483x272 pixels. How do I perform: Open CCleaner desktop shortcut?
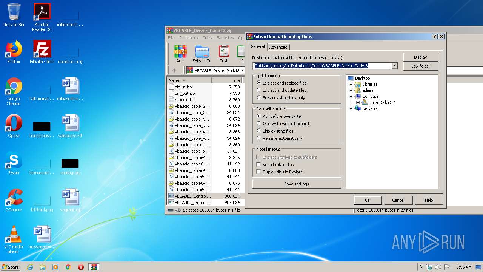(x=14, y=200)
